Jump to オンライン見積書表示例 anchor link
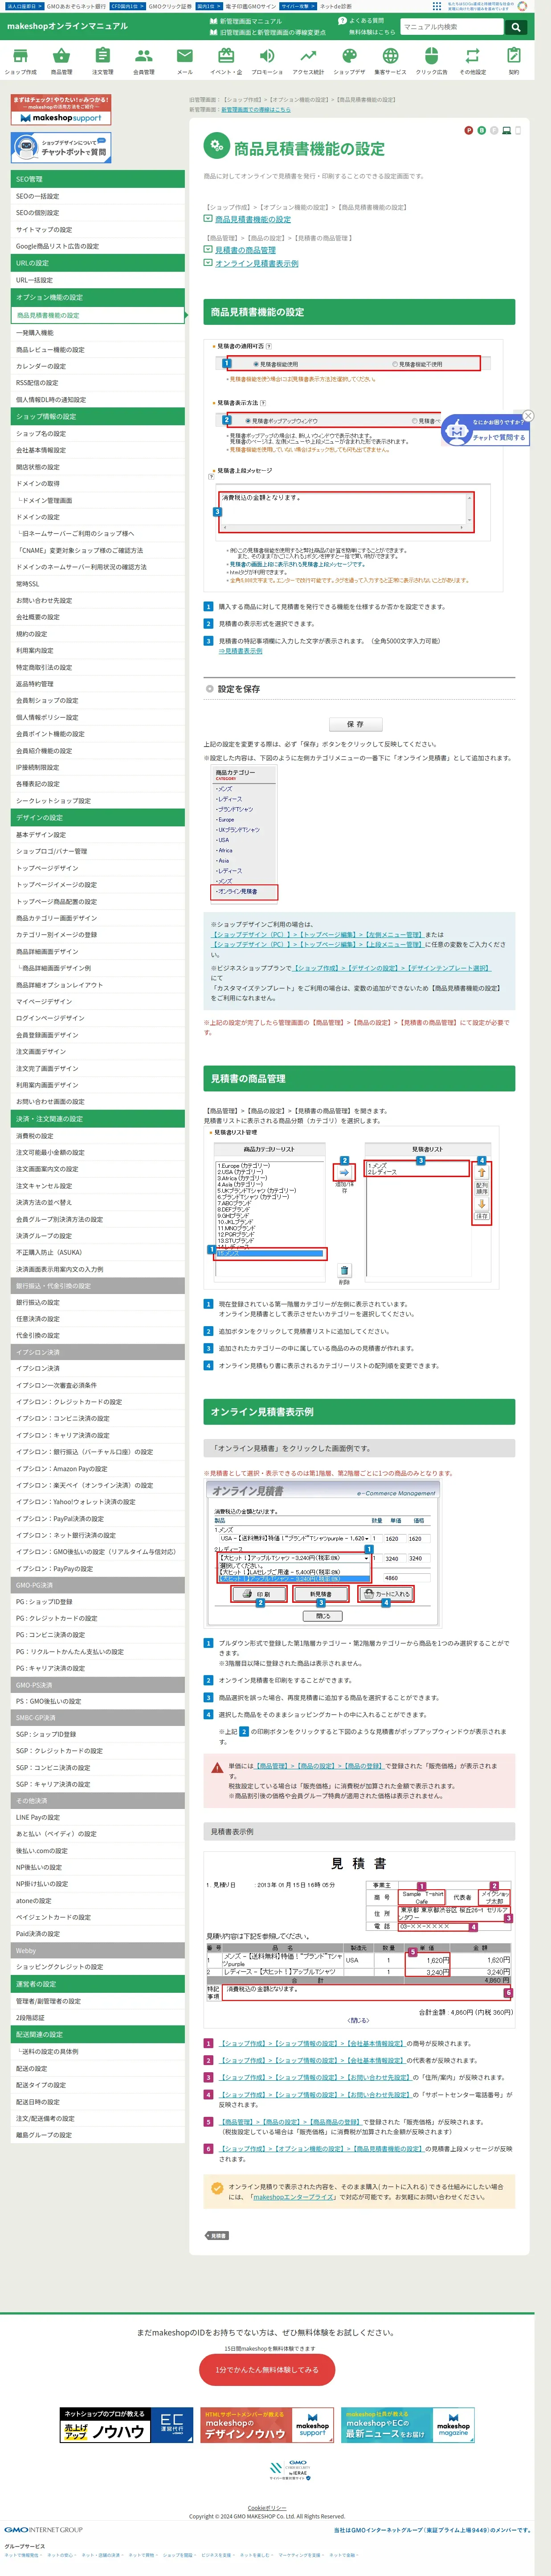The image size is (551, 2576). (x=257, y=264)
